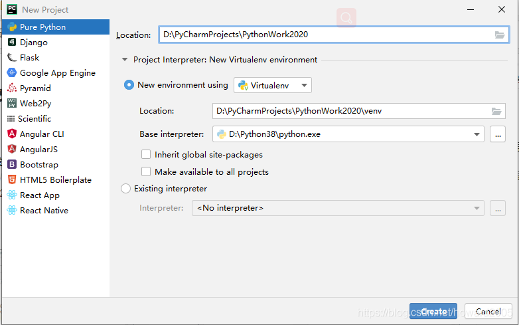This screenshot has width=519, height=325.
Task: Browse folder for project Location
Action: (x=500, y=35)
